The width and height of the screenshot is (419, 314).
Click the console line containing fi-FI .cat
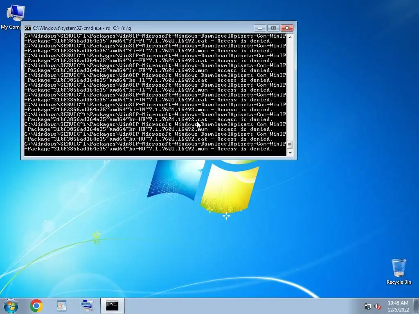click(149, 41)
